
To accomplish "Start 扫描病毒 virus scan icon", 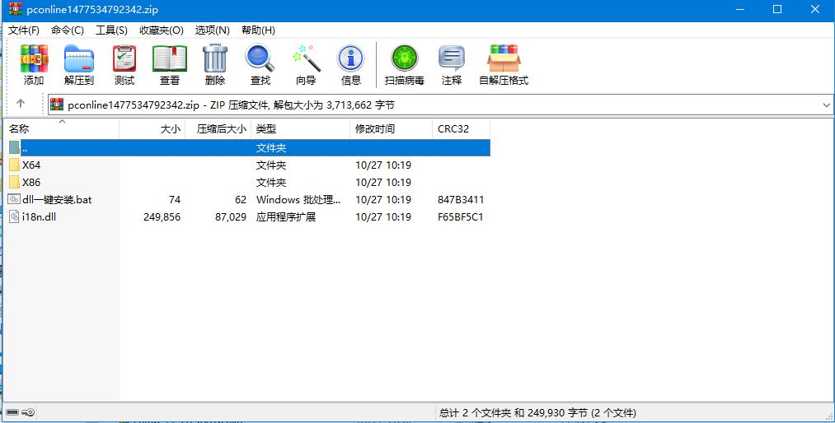I will 405,58.
